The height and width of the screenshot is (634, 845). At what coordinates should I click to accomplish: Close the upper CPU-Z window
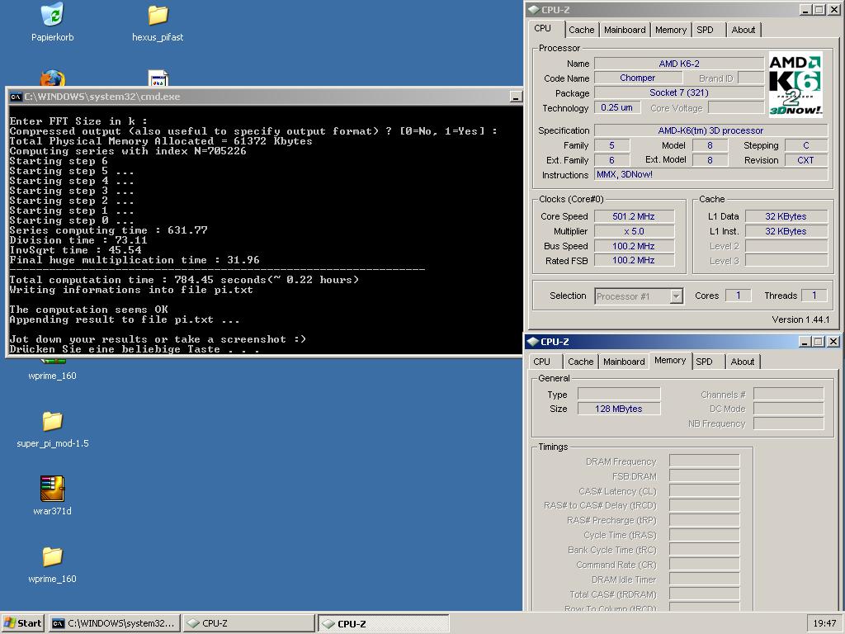coord(833,10)
